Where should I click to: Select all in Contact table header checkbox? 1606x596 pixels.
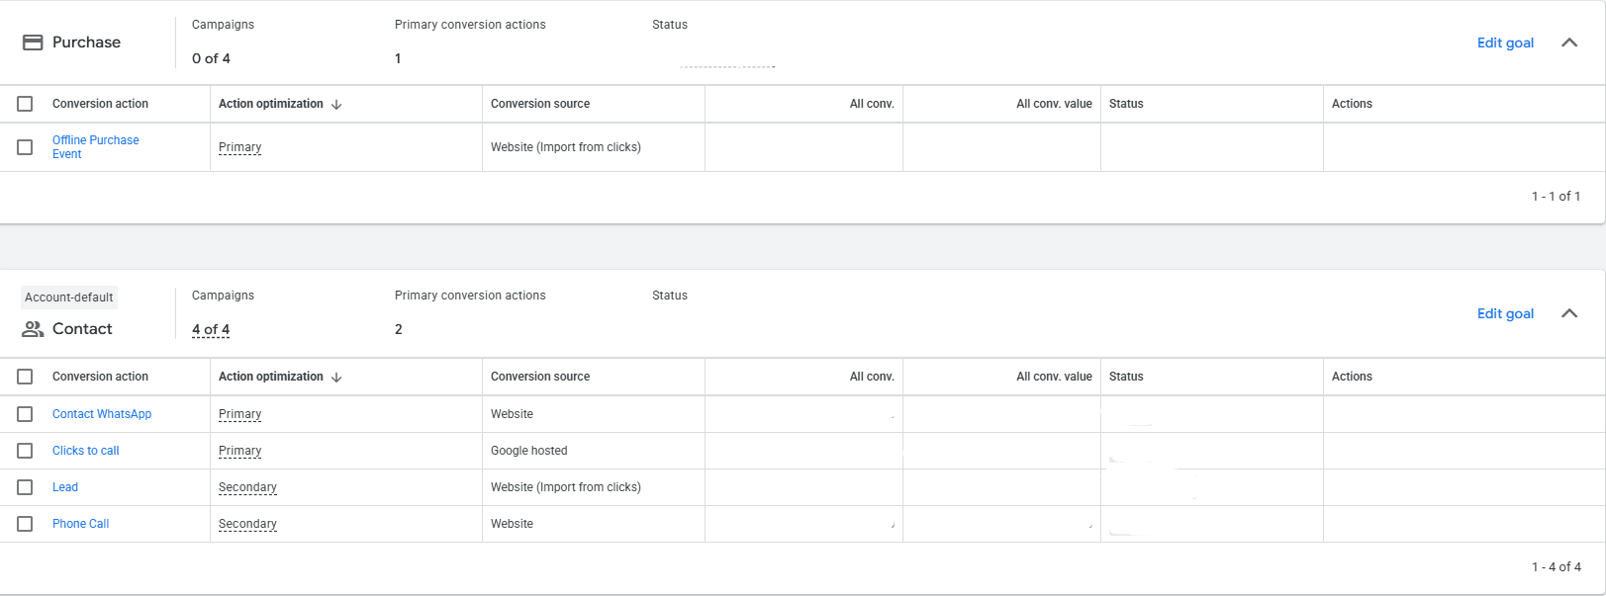tap(25, 377)
